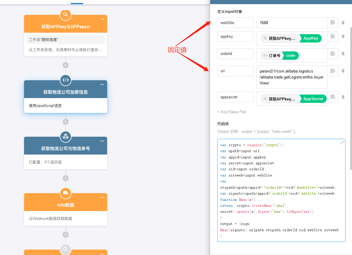352x255 pixels.
Task: Click the truck icon on Info数据 node
Action: [66, 193]
